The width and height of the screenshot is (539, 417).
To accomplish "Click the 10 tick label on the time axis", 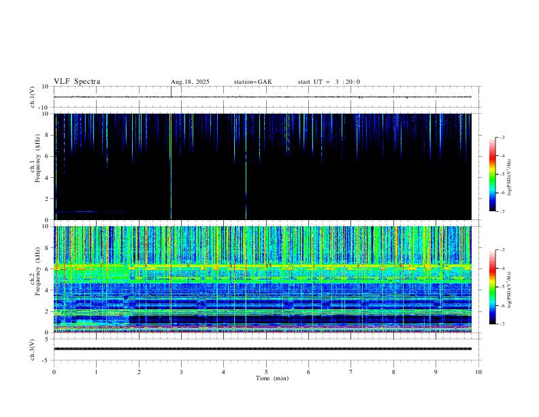I will (478, 372).
